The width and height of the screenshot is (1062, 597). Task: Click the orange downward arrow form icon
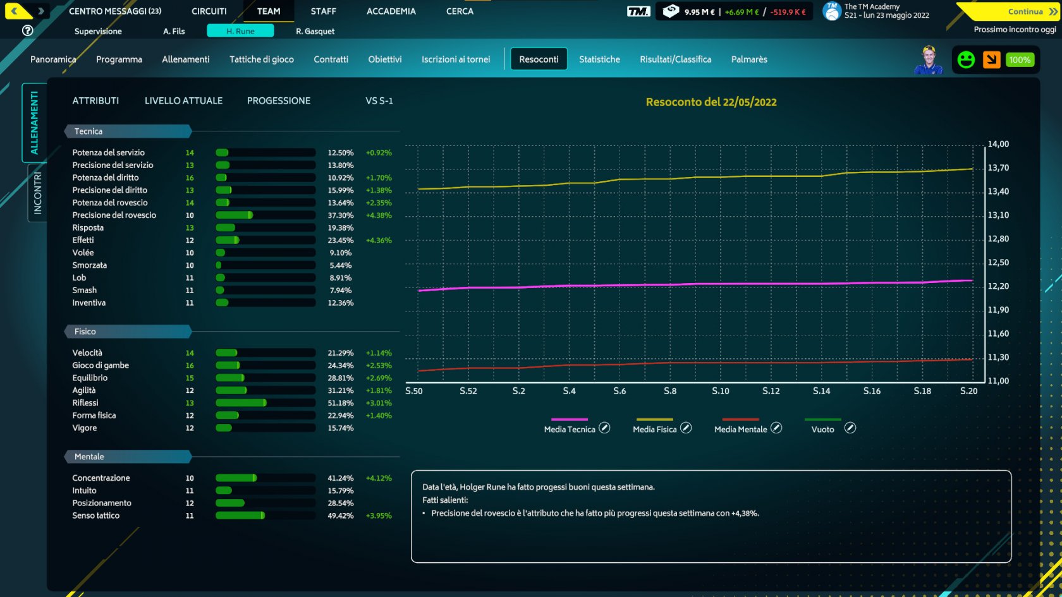coord(991,59)
